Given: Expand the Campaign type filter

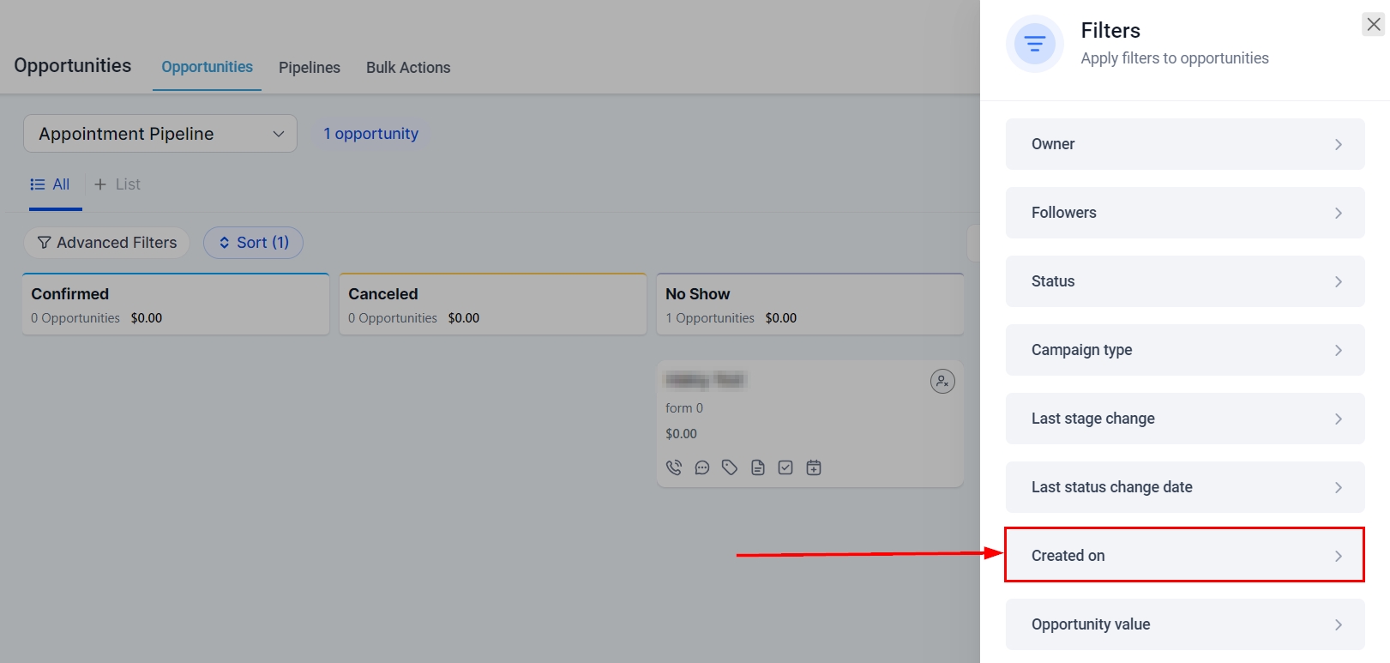Looking at the screenshot, I should pyautogui.click(x=1184, y=350).
